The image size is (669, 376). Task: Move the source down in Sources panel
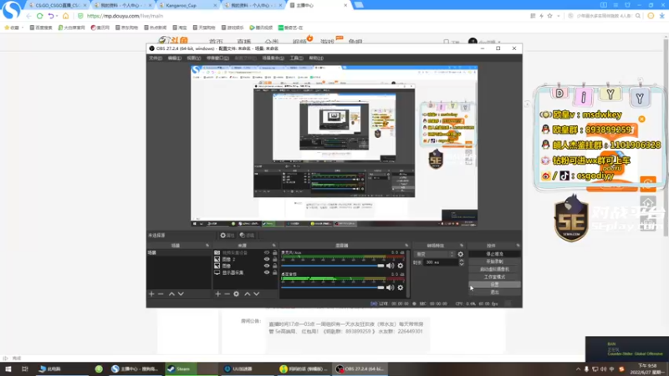click(257, 294)
